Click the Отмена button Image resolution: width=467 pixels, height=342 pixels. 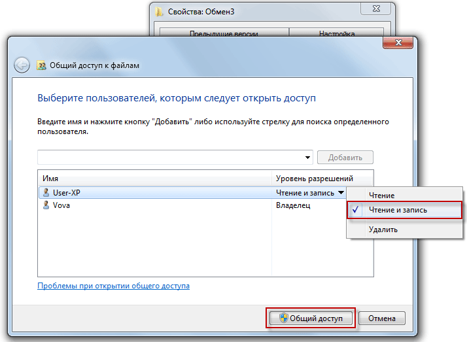382,318
